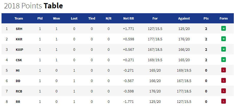Click the red L form badge for RR
The height and width of the screenshot is (111, 234).
(x=223, y=101)
